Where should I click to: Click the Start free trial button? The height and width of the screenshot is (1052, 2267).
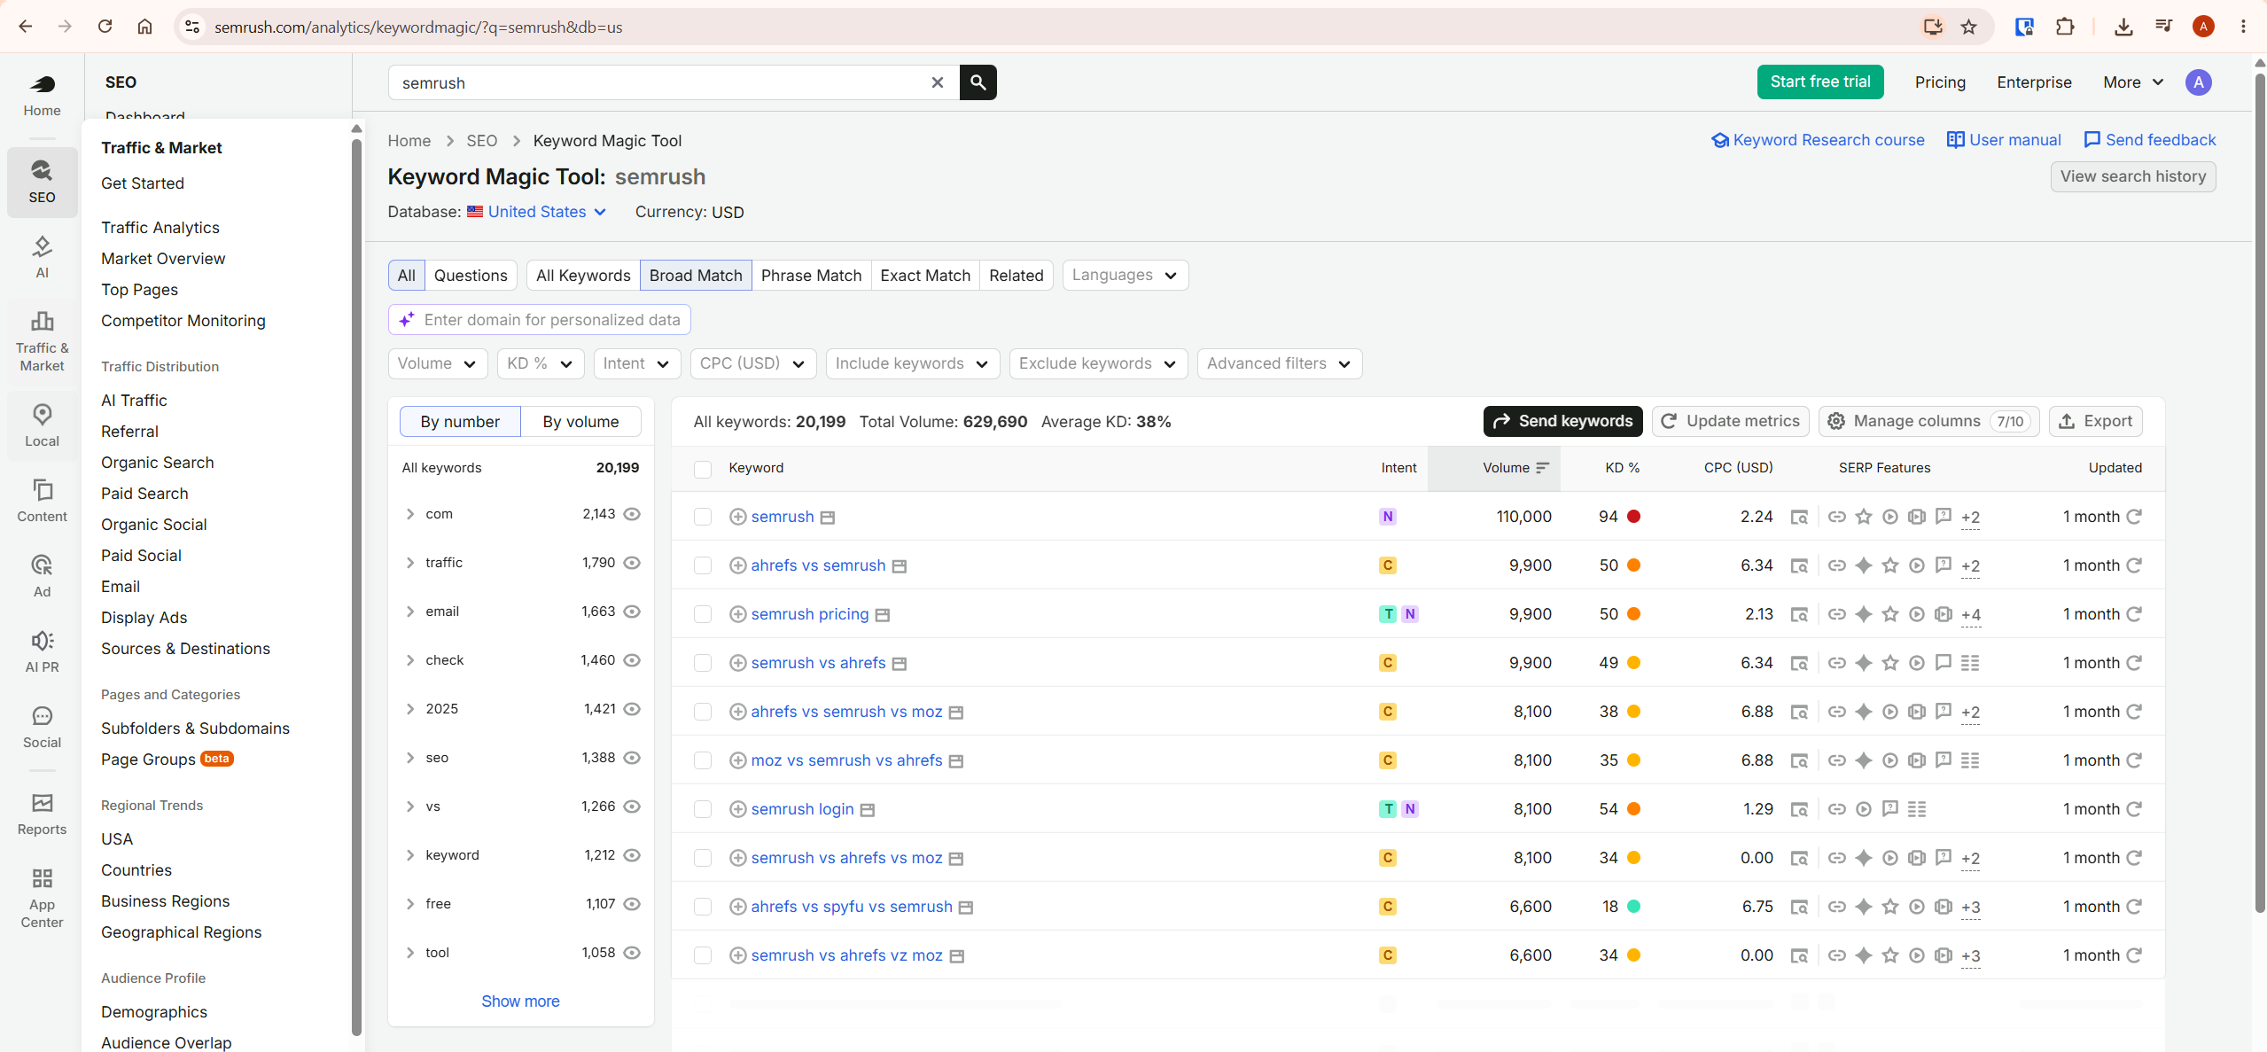pyautogui.click(x=1819, y=82)
